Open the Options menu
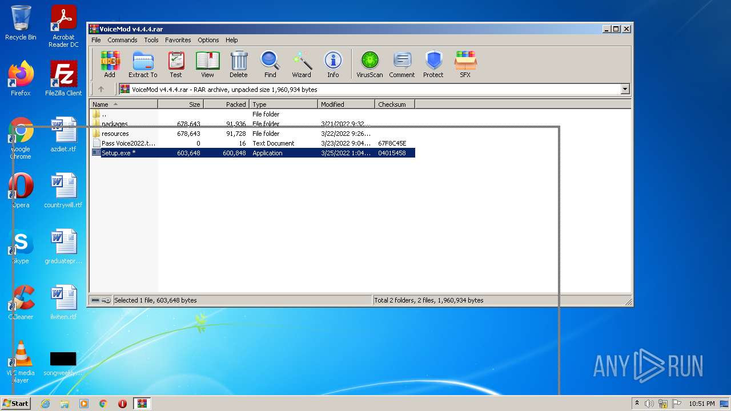This screenshot has width=731, height=411. pos(208,40)
